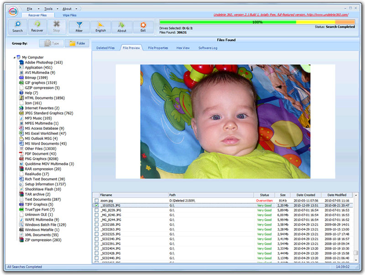This screenshot has height=275, width=365.
Task: Open the Hex View tab
Action: 182,47
